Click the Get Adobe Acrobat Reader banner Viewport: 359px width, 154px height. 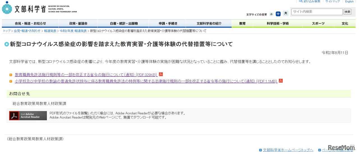click(x=28, y=116)
